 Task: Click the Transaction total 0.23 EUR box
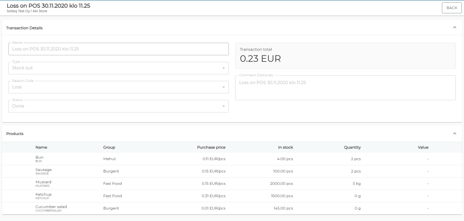click(345, 56)
